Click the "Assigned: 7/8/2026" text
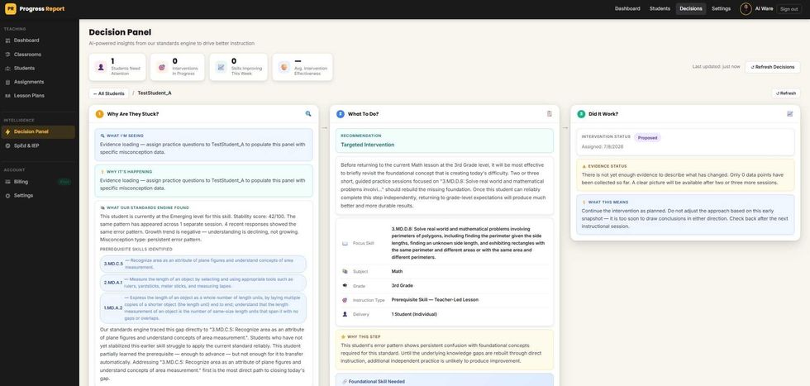810x386 pixels. (x=601, y=147)
